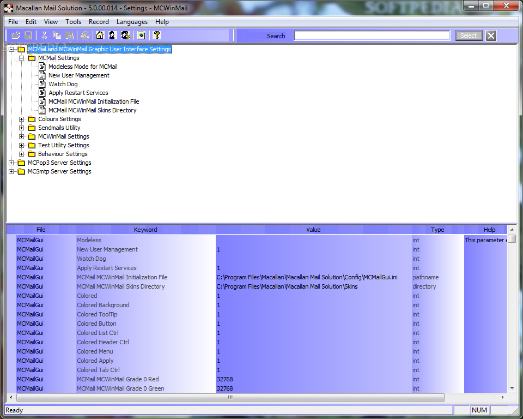Collapse the MCMail and MCWinMail GUI Settings node

pos(11,49)
